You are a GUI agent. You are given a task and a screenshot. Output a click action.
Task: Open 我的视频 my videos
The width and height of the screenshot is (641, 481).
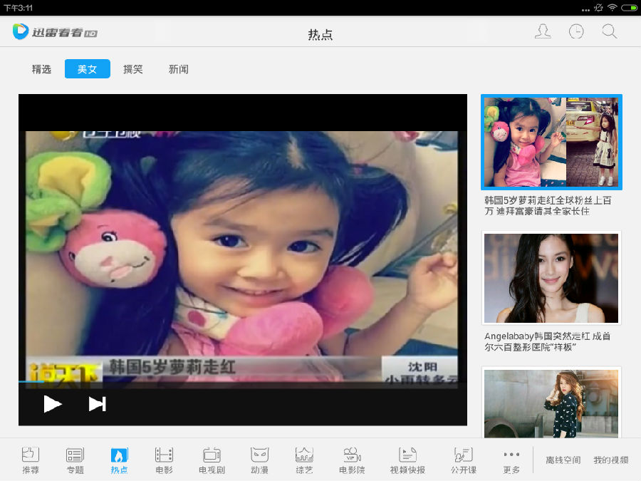610,460
